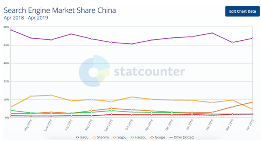
Task: Toggle Google line in the legend
Action: tap(157, 137)
